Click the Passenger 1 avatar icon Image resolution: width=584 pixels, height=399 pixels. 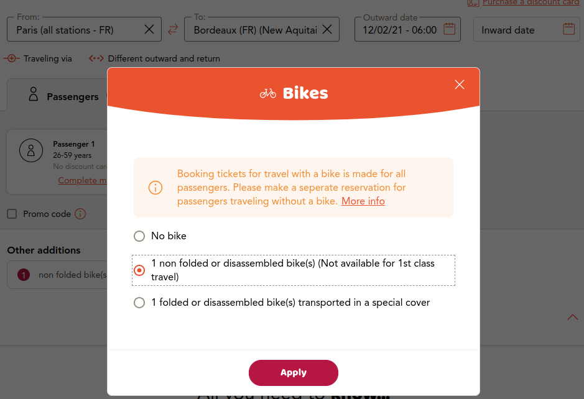click(31, 150)
